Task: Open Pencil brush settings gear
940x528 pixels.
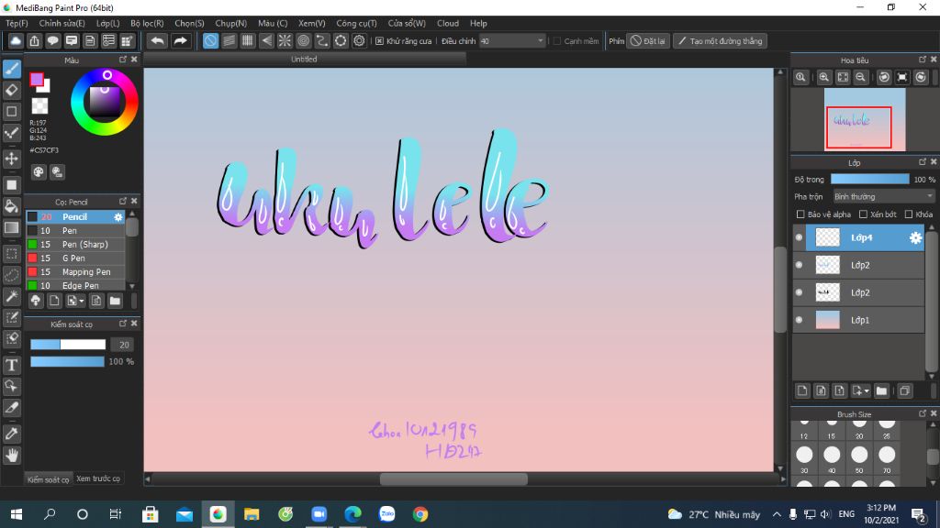Action: point(118,216)
